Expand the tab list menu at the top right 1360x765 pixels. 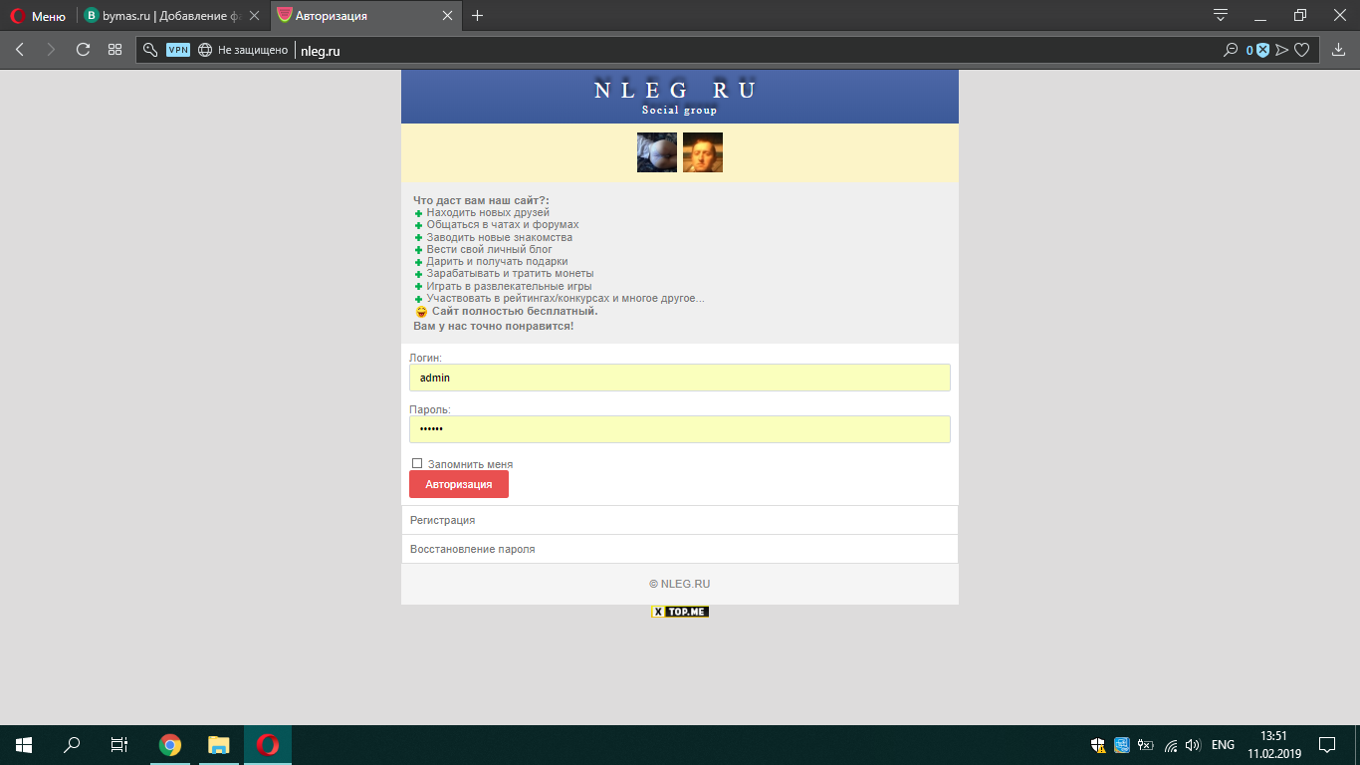click(x=1220, y=15)
